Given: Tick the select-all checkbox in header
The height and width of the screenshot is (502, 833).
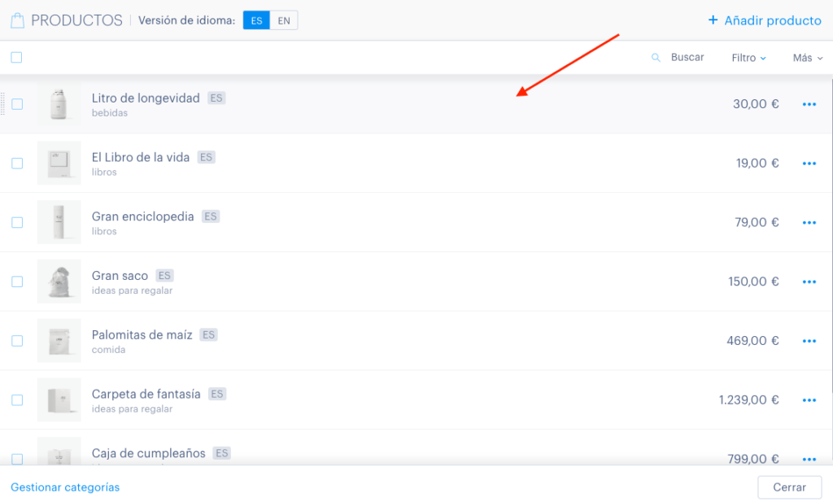Looking at the screenshot, I should (x=16, y=58).
